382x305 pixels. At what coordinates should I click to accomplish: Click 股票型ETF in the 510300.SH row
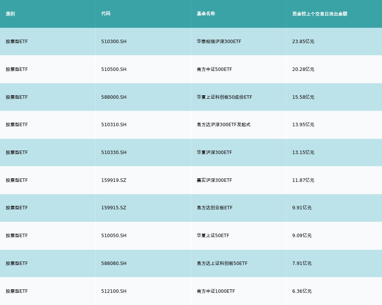17,42
